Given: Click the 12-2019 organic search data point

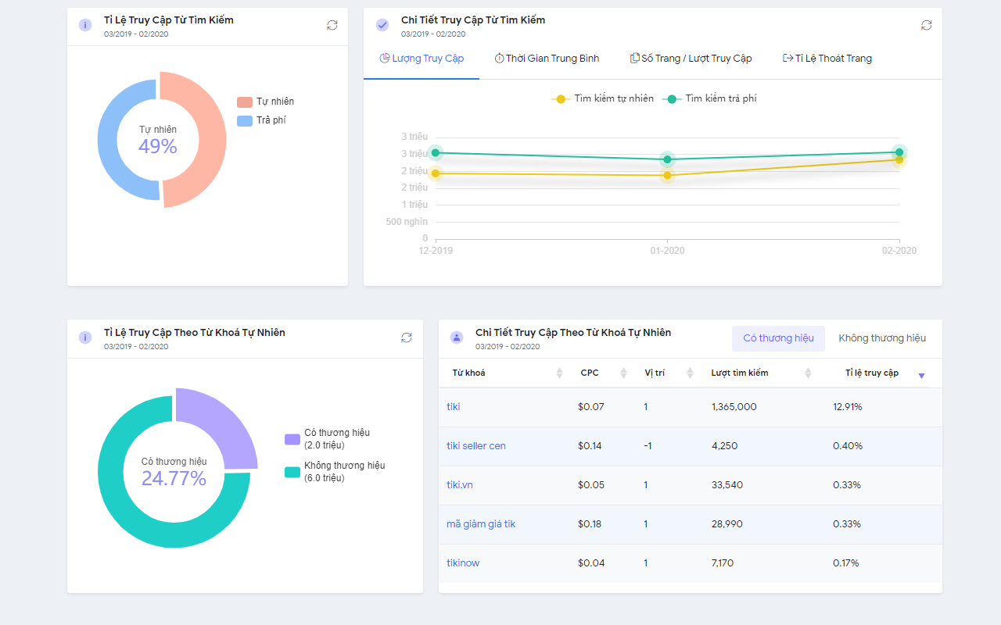Looking at the screenshot, I should pos(436,173).
